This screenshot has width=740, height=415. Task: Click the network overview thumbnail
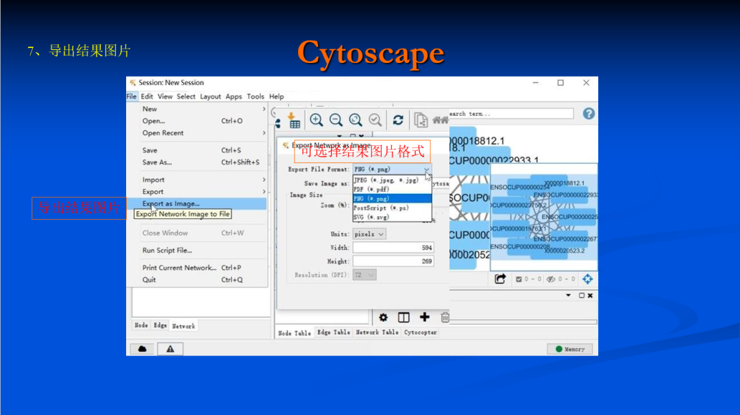(x=543, y=217)
